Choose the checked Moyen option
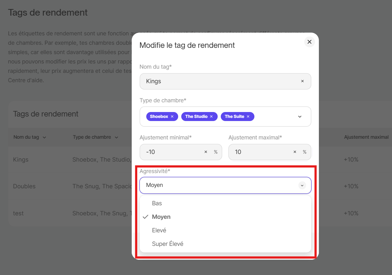The width and height of the screenshot is (392, 275). click(x=161, y=217)
